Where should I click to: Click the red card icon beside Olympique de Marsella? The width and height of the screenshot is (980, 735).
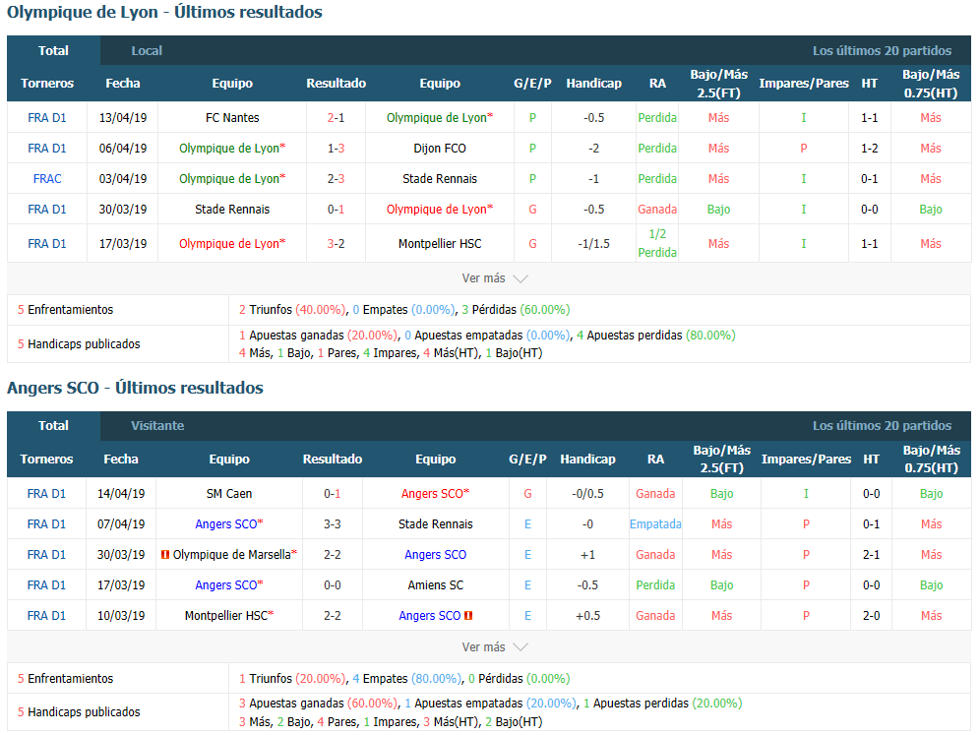(x=165, y=554)
